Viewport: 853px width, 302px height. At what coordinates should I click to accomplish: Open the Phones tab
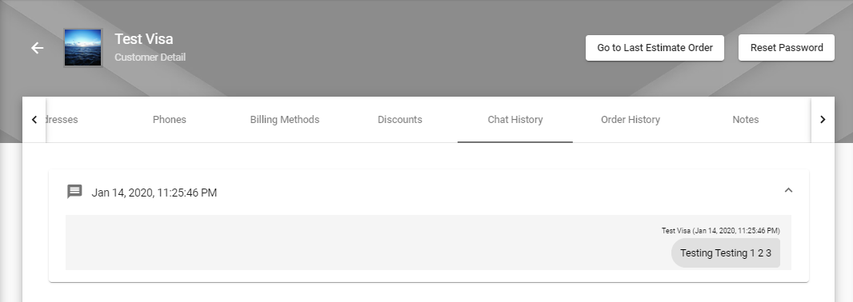pyautogui.click(x=169, y=120)
